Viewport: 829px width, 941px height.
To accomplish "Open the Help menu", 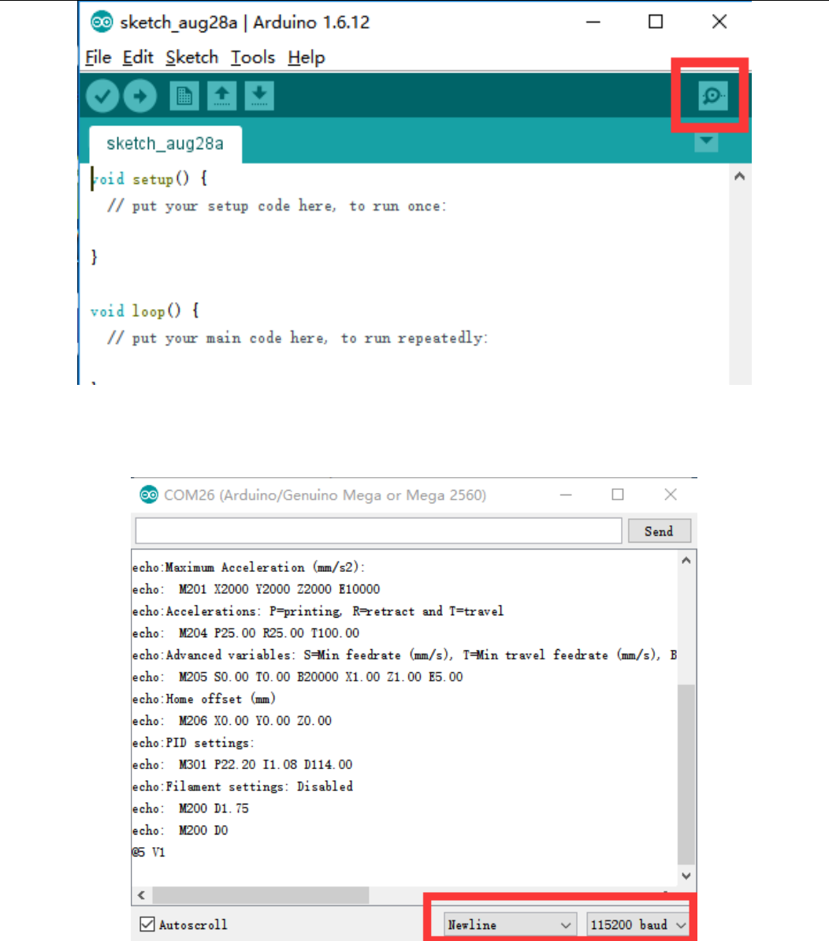I will 307,58.
